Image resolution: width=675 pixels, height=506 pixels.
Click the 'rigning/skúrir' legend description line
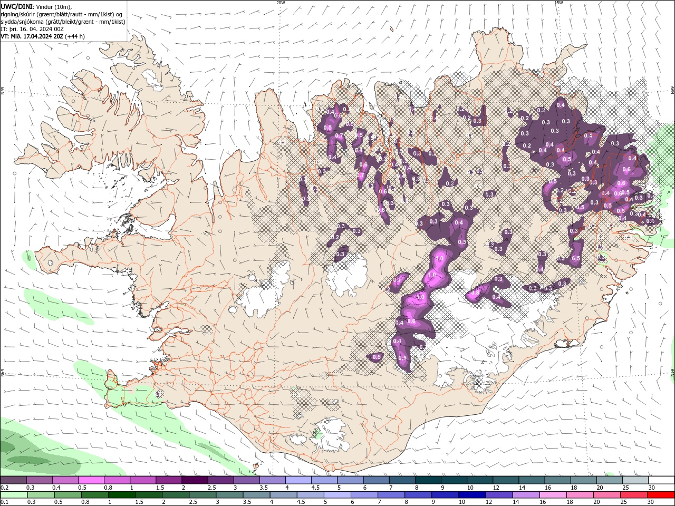tap(62, 14)
